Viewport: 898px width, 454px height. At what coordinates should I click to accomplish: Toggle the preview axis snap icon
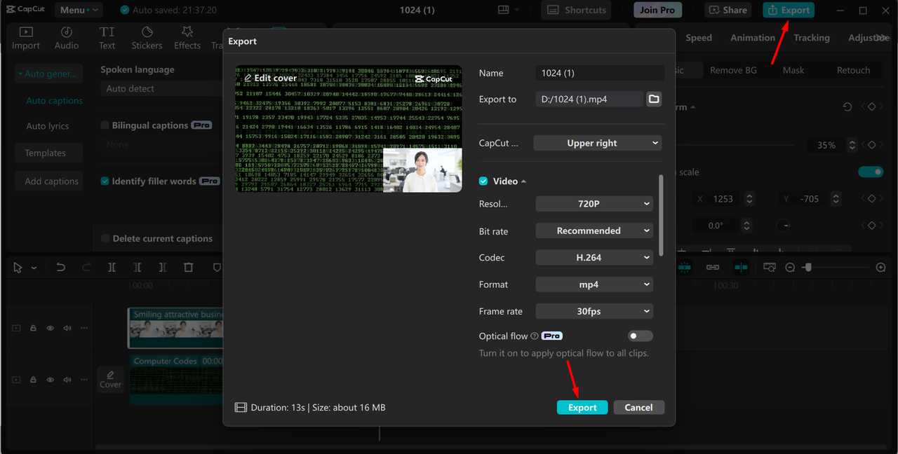coord(741,268)
